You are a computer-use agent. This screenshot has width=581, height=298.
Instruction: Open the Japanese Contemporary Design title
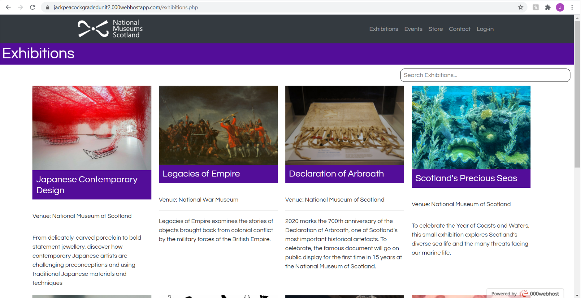point(87,185)
